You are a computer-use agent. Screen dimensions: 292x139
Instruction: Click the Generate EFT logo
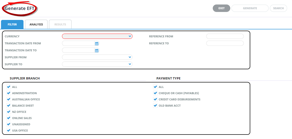pyautogui.click(x=19, y=8)
